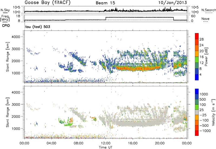Screen dimensions: 216x149
Task: Click the "1000" range tick of power panel
Action: [16, 73]
